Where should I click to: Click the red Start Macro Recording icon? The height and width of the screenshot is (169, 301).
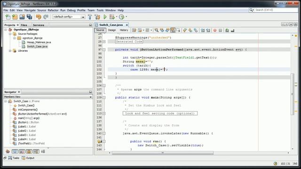click(x=215, y=30)
